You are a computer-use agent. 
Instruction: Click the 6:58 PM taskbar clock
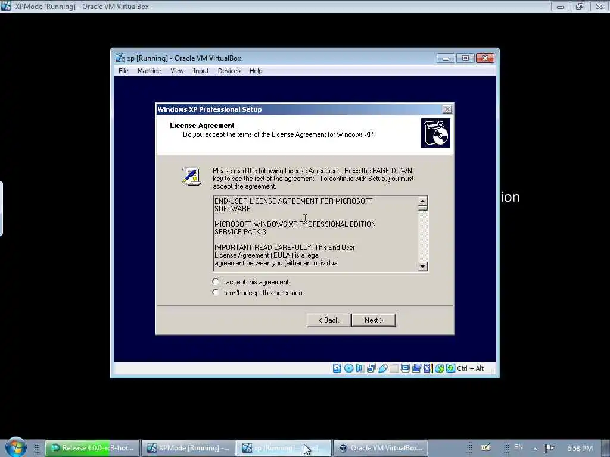pos(580,449)
